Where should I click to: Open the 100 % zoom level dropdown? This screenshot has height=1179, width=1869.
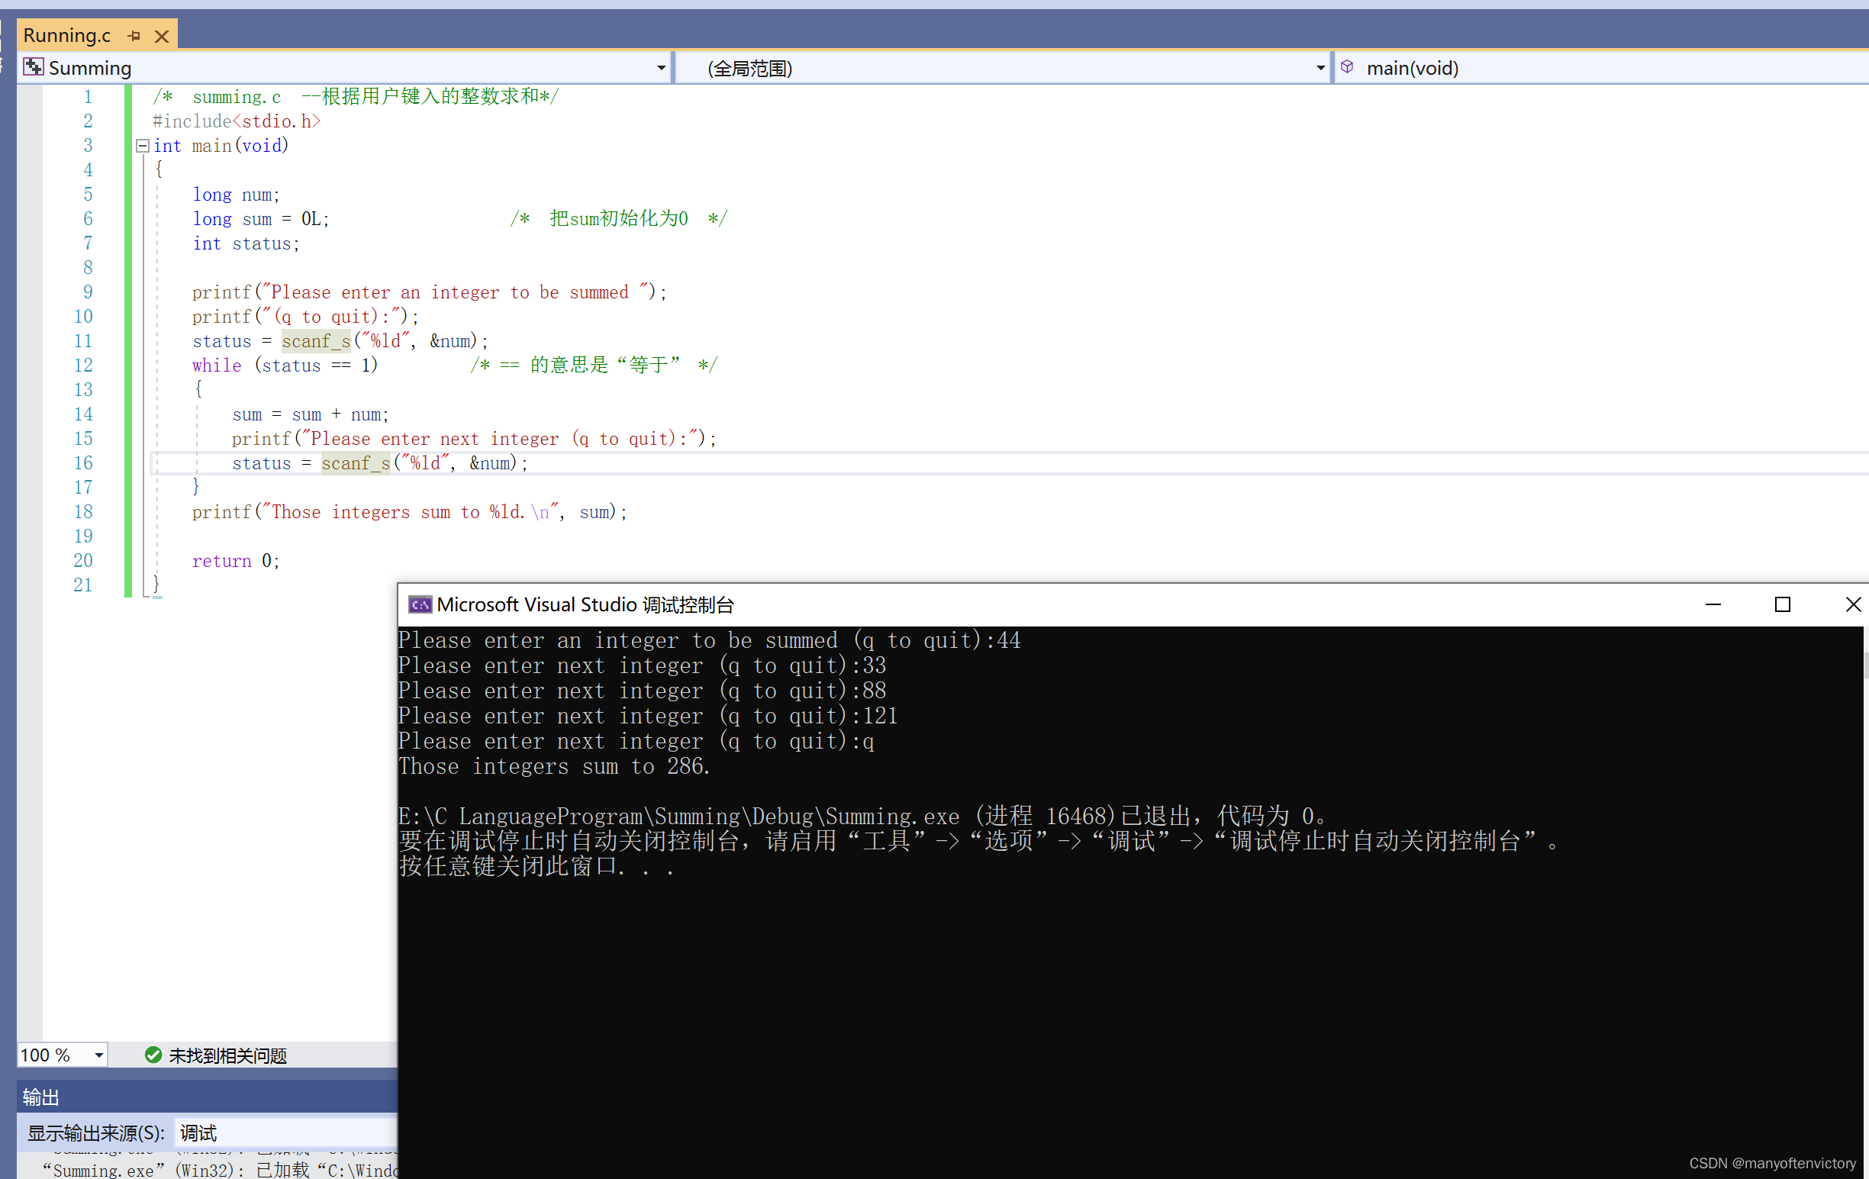coord(98,1055)
